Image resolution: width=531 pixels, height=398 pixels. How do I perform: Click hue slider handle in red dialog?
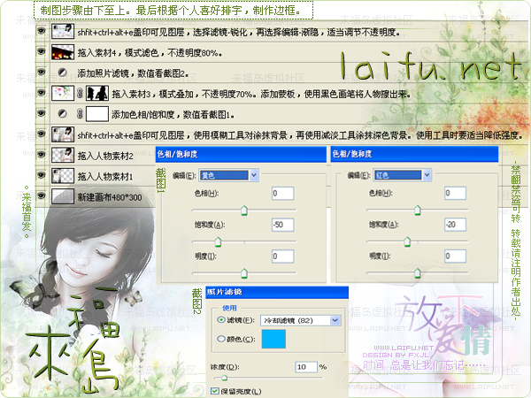click(418, 210)
